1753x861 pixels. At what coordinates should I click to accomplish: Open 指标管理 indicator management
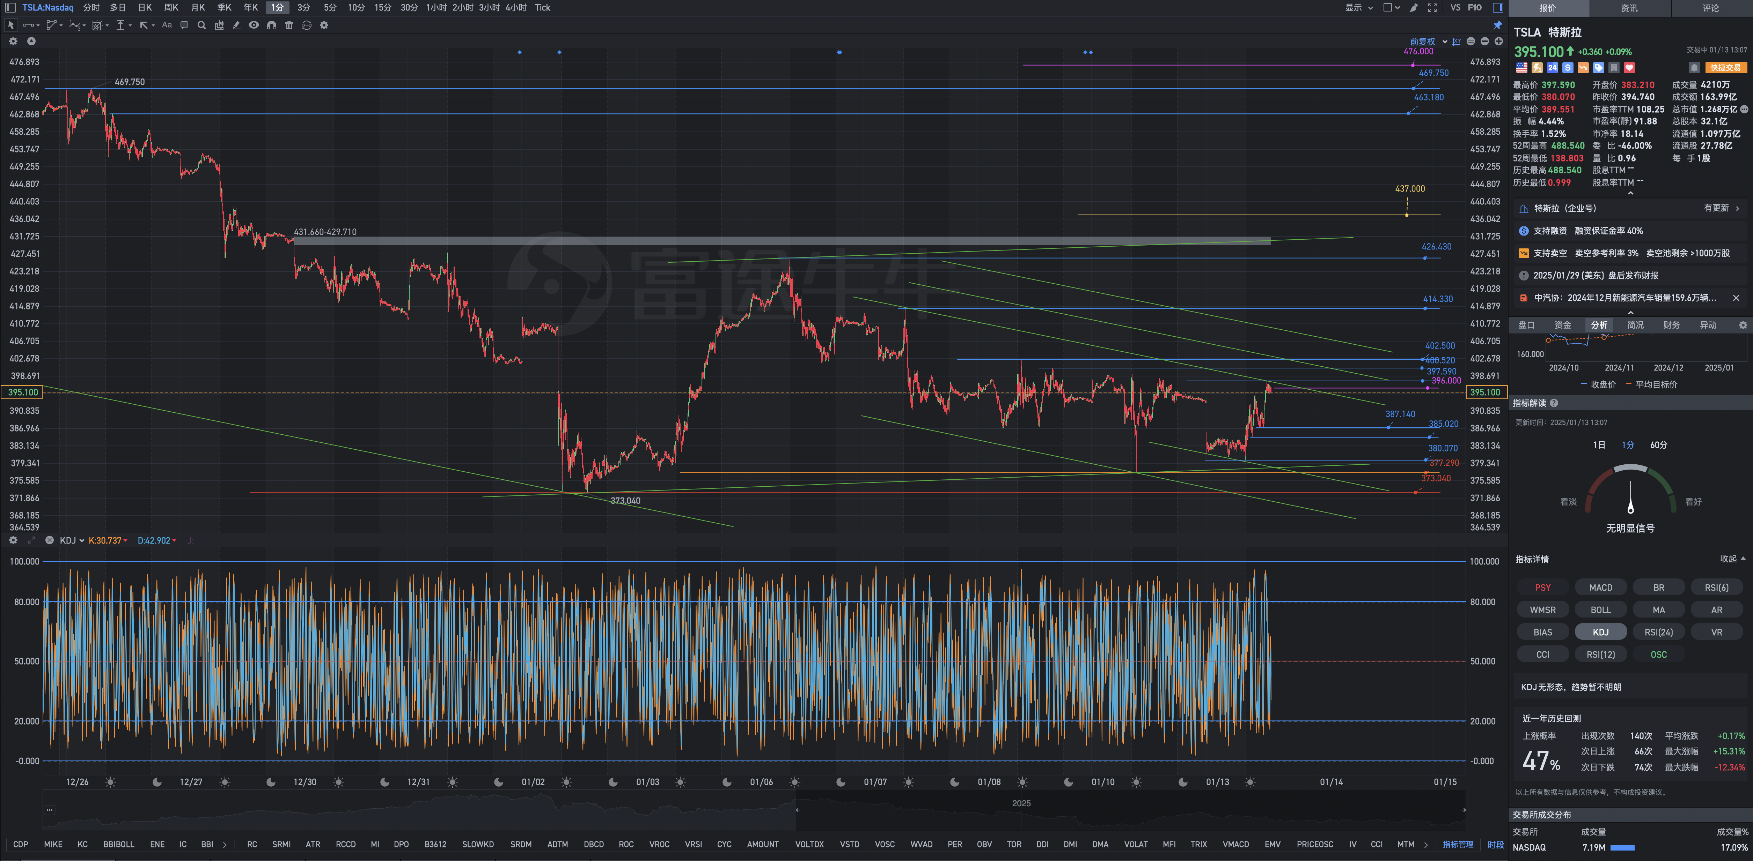(x=1458, y=844)
